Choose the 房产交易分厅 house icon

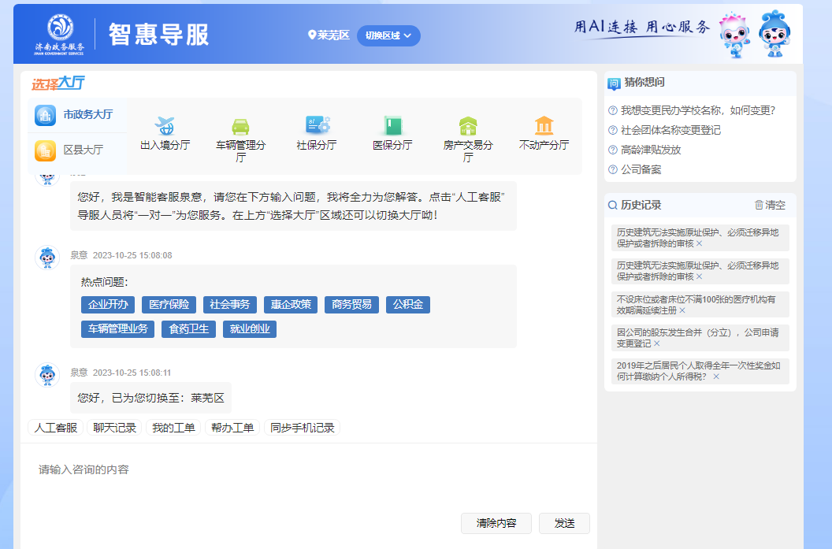pyautogui.click(x=468, y=126)
